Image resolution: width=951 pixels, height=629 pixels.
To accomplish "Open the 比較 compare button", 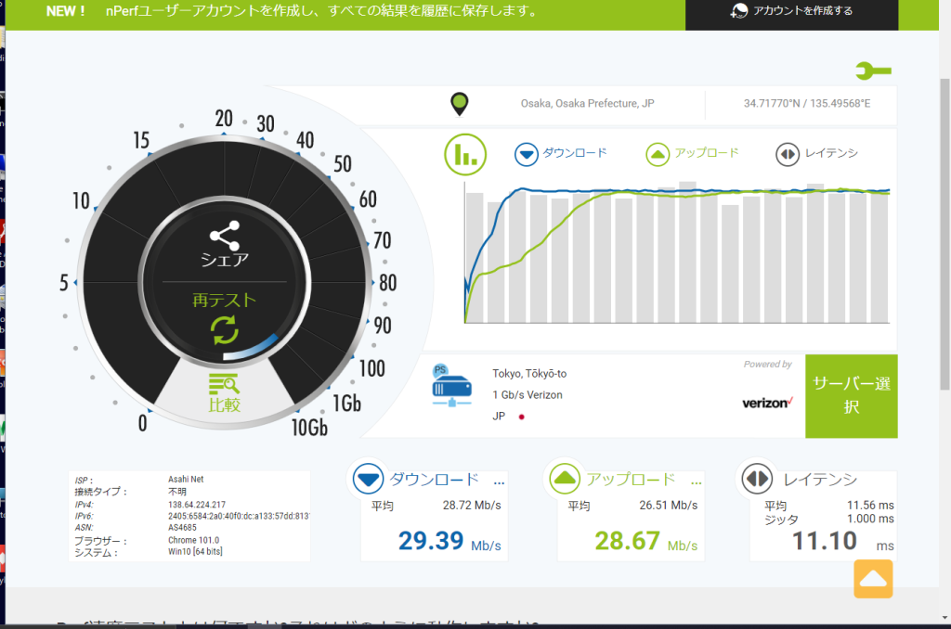I will coord(225,393).
